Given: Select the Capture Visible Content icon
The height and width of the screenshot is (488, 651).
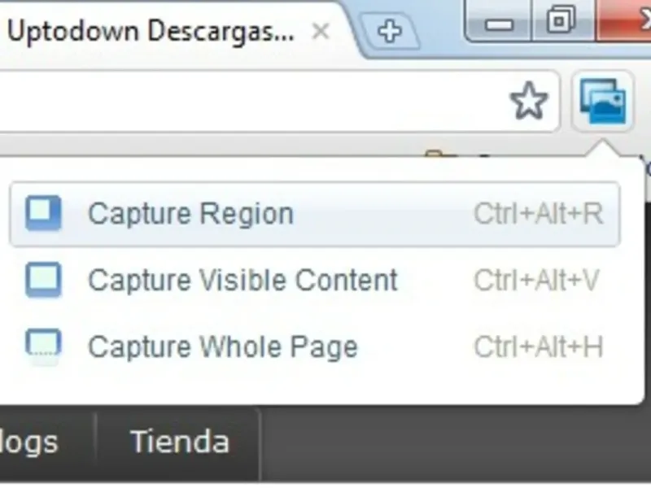Looking at the screenshot, I should tap(43, 280).
